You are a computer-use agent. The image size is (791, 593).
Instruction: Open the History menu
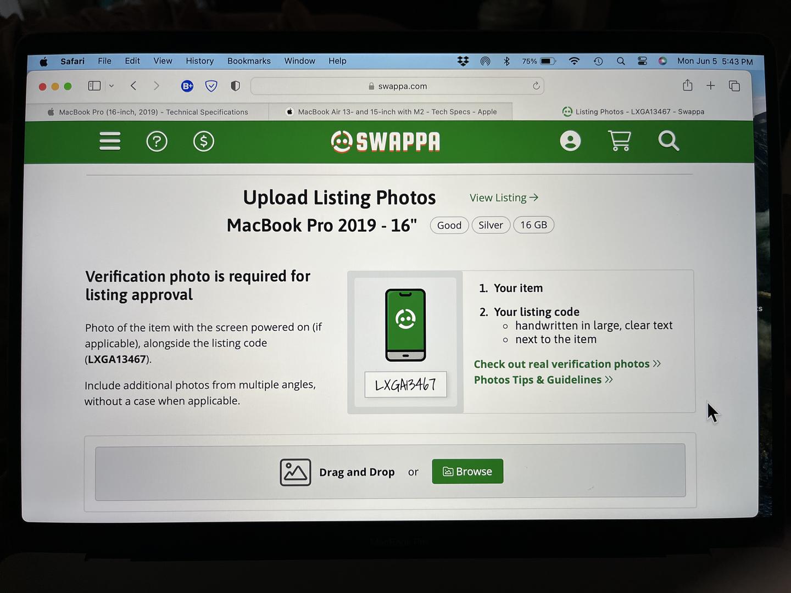click(199, 61)
